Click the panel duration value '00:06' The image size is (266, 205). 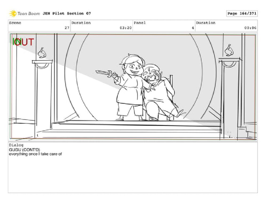[x=250, y=28]
